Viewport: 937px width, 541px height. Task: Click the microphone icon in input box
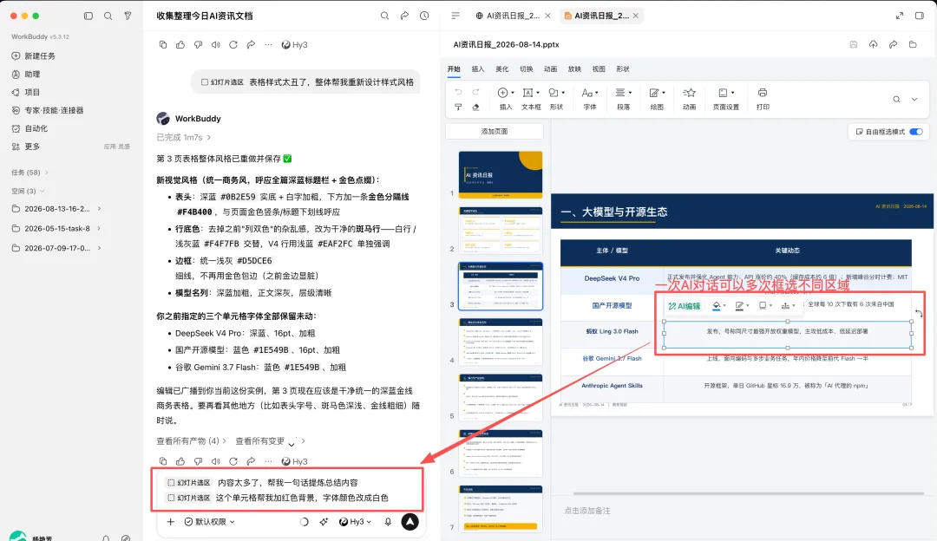click(388, 522)
